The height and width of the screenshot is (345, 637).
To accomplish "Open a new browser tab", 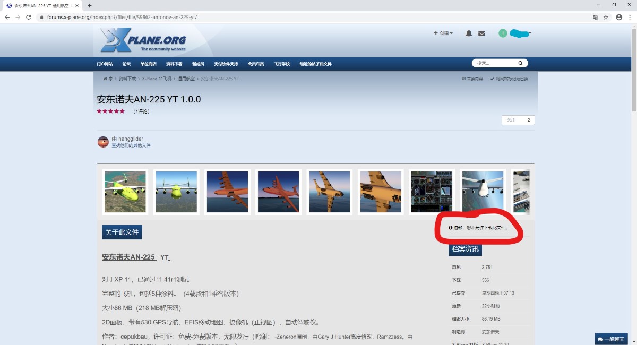I will (89, 5).
